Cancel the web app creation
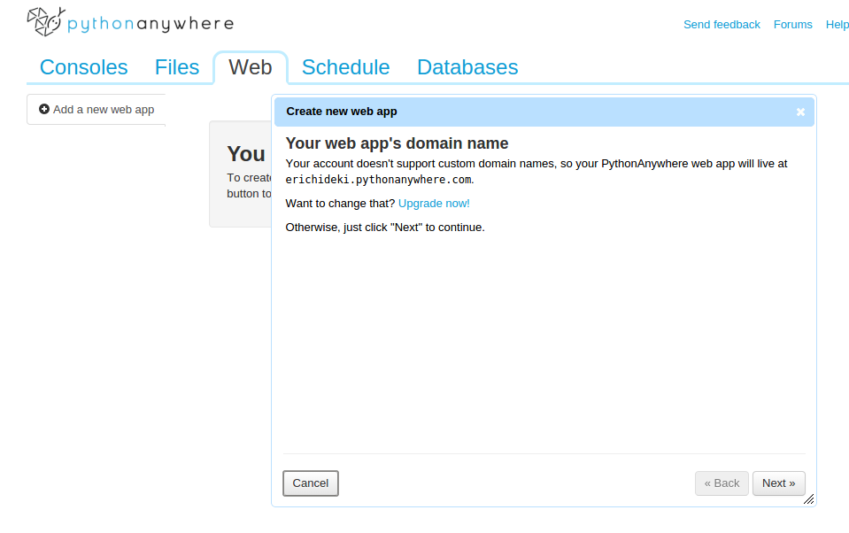Screen dimensions: 849x533 [x=311, y=483]
